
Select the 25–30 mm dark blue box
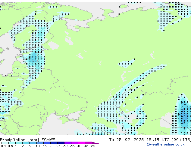(x=61, y=143)
